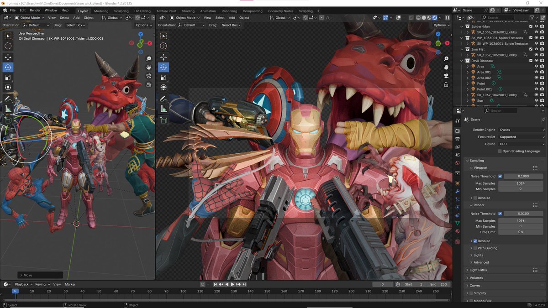Activate the Rotate tool in right viewport

click(163, 67)
